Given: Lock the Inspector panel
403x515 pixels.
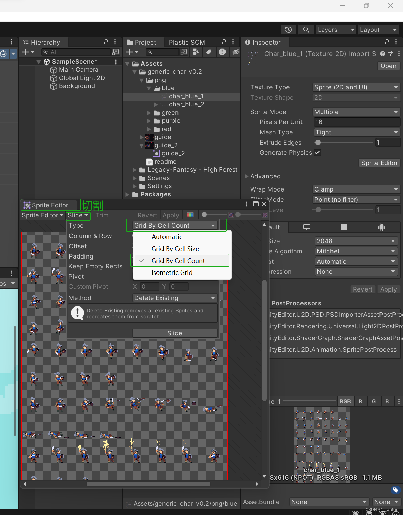Looking at the screenshot, I should coord(387,42).
